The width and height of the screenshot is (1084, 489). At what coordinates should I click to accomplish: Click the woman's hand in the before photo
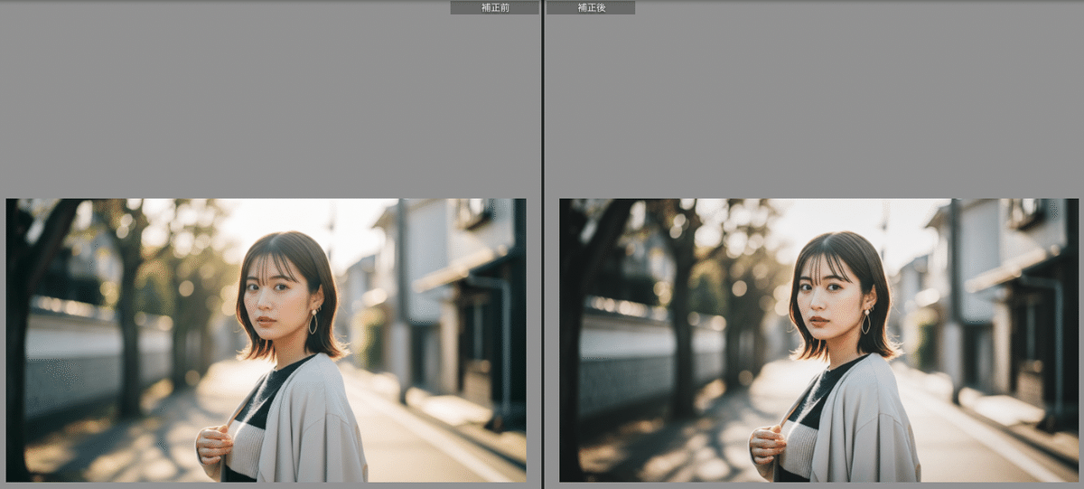coord(213,444)
